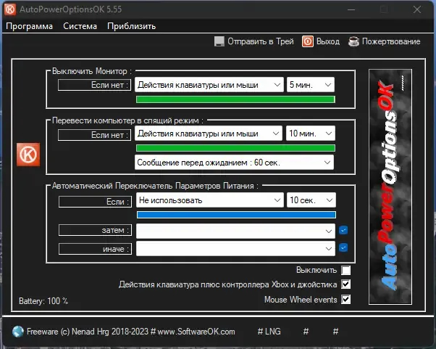
Task: Disable Xbox controller and joystick actions checkbox
Action: pyautogui.click(x=346, y=284)
